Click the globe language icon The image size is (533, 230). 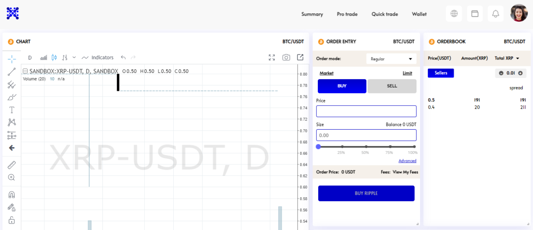pos(454,14)
